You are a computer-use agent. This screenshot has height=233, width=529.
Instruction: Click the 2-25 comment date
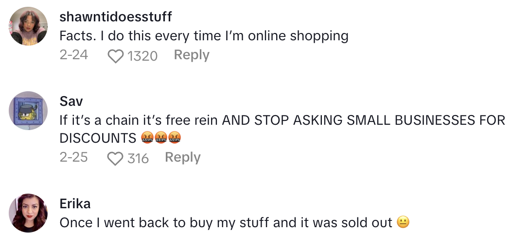pyautogui.click(x=74, y=158)
